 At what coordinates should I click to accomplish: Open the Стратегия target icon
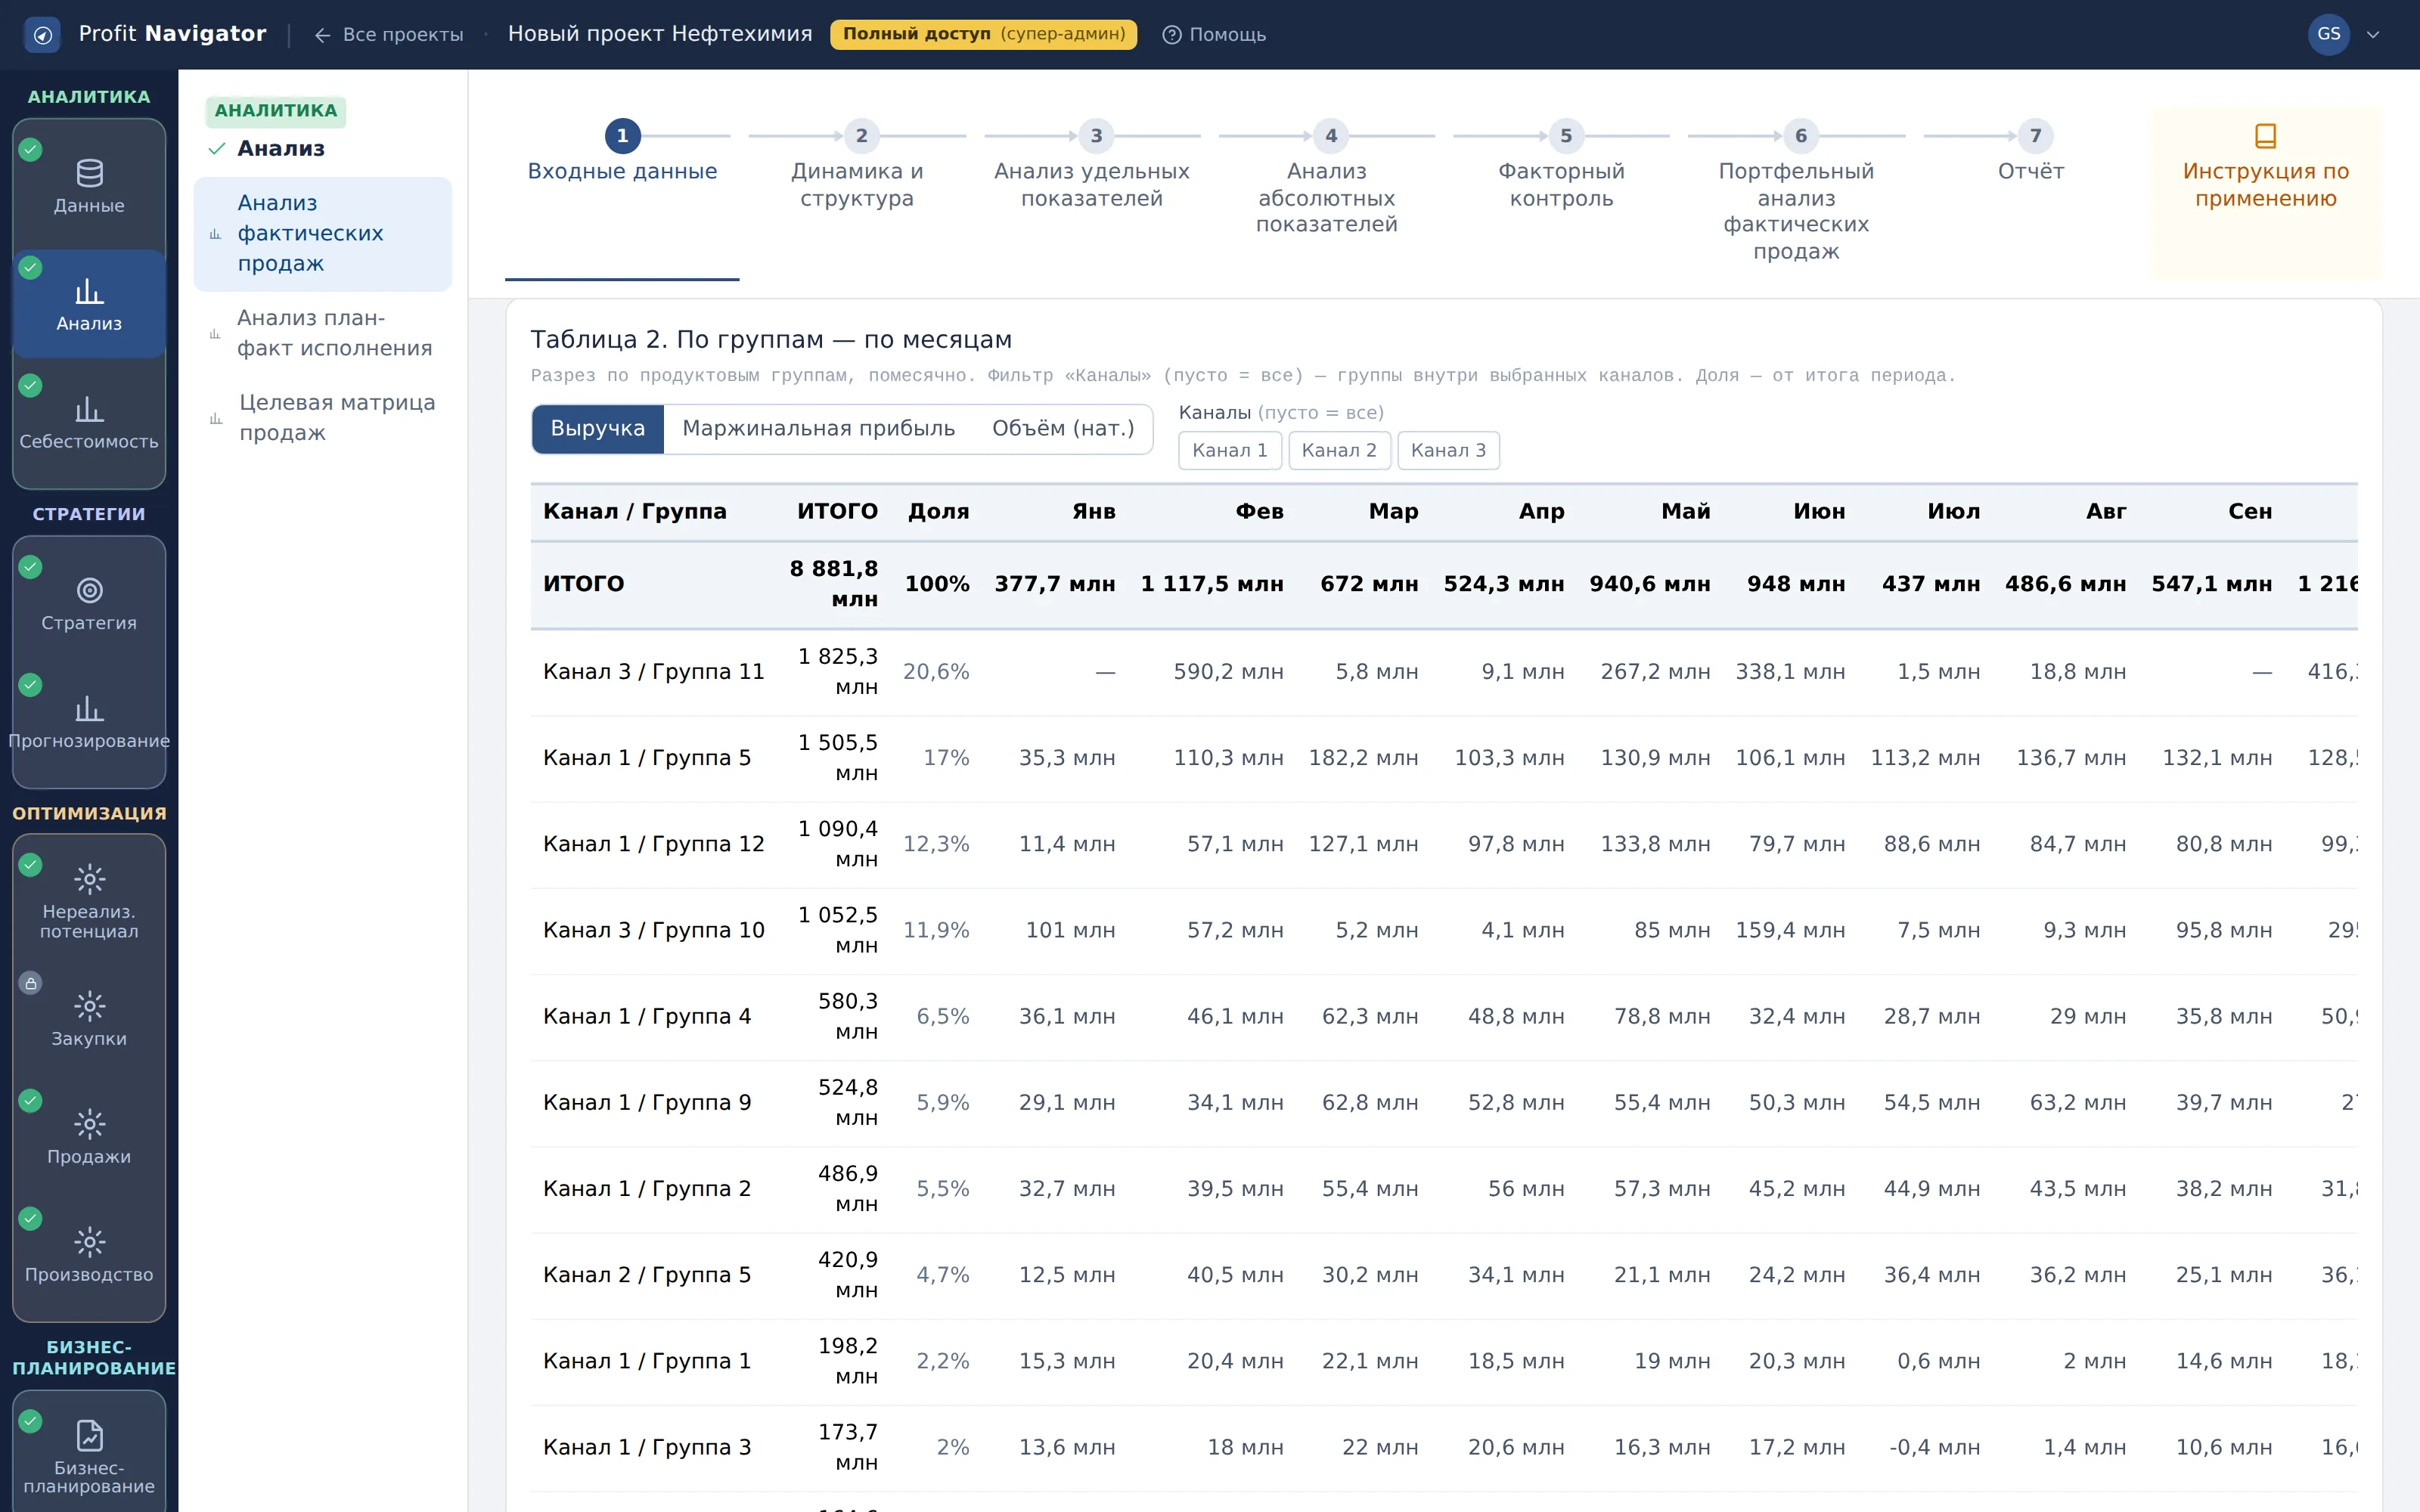89,591
